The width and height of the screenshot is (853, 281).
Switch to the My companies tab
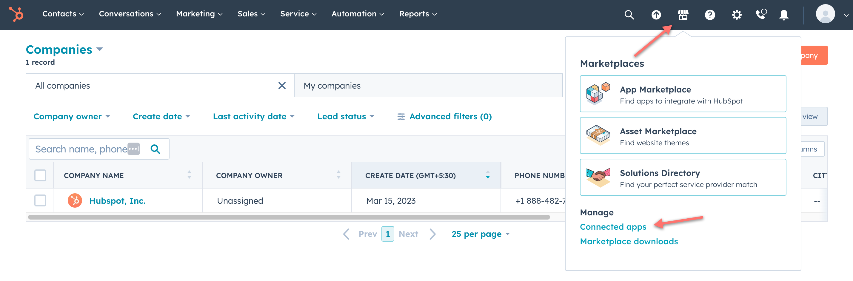coord(332,86)
